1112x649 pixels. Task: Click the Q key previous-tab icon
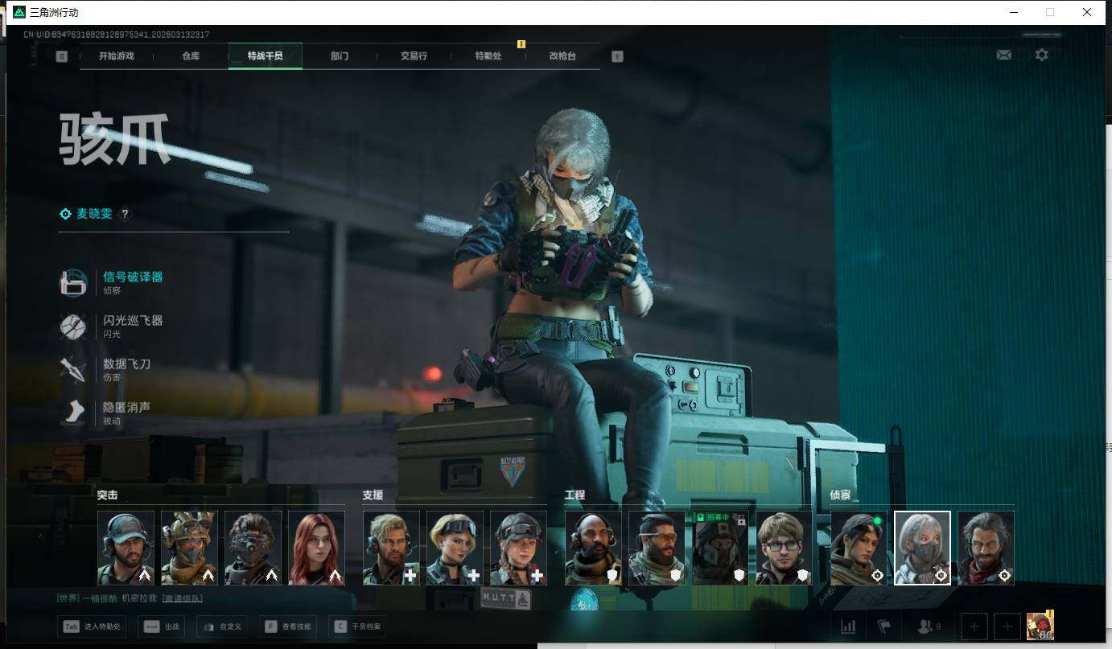62,56
